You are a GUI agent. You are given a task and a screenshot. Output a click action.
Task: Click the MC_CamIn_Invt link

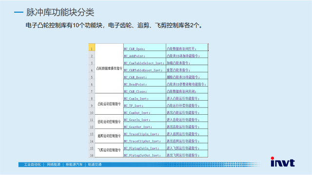(x=136, y=98)
